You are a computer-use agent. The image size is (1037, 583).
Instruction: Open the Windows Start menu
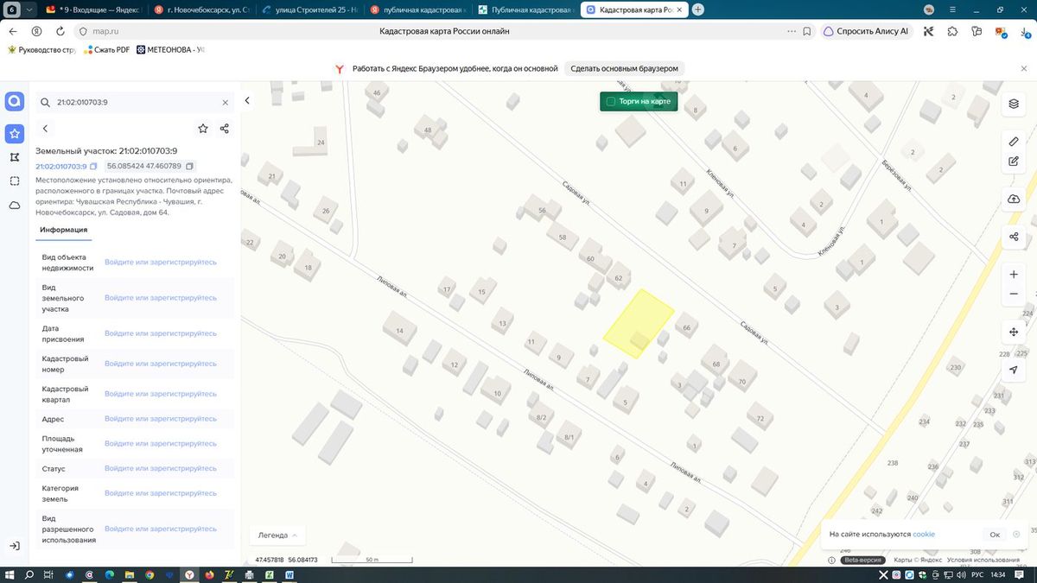[x=10, y=574]
